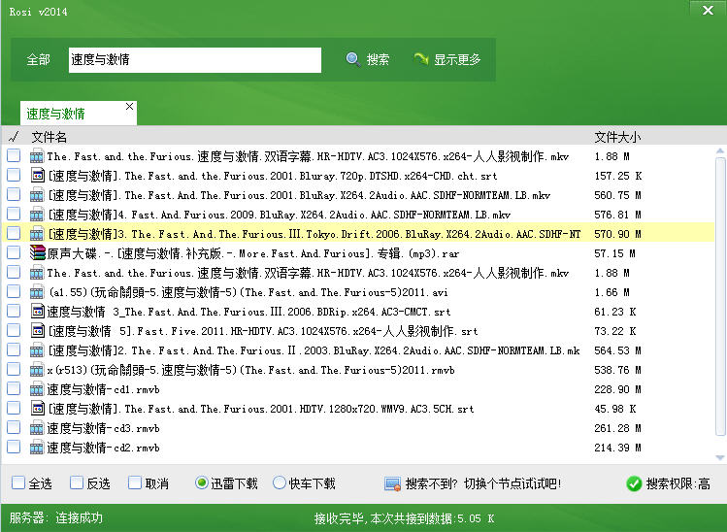This screenshot has width=727, height=532.
Task: Click the 搜索 button
Action: [x=368, y=59]
